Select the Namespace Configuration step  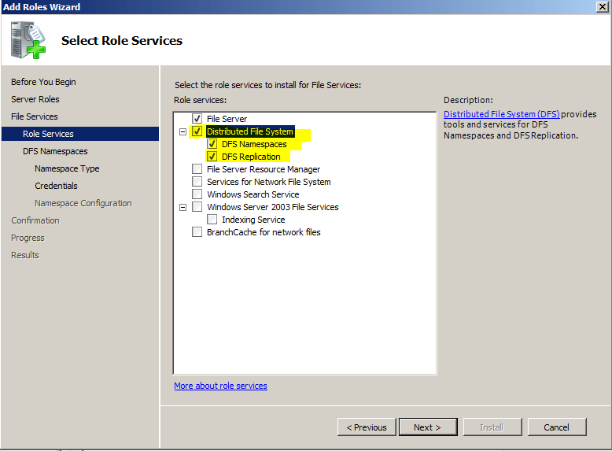click(x=83, y=203)
